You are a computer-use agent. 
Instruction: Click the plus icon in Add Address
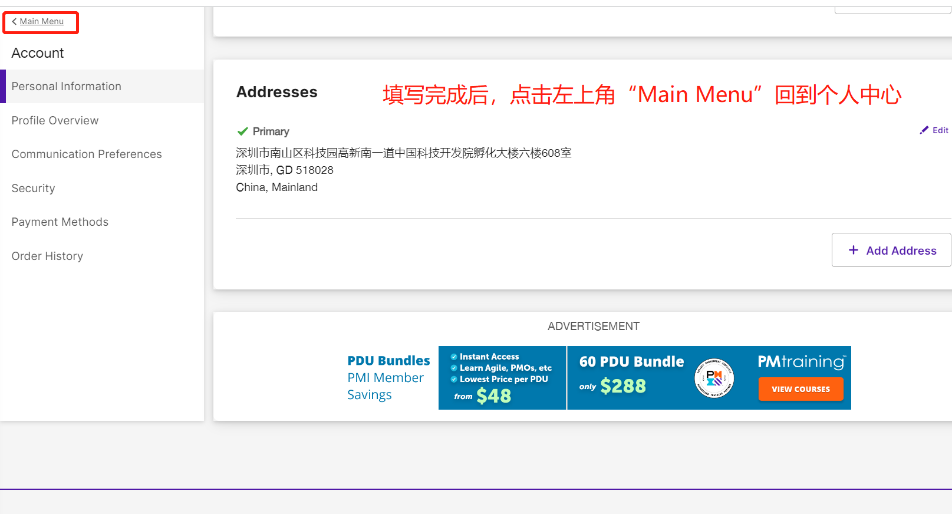(854, 250)
